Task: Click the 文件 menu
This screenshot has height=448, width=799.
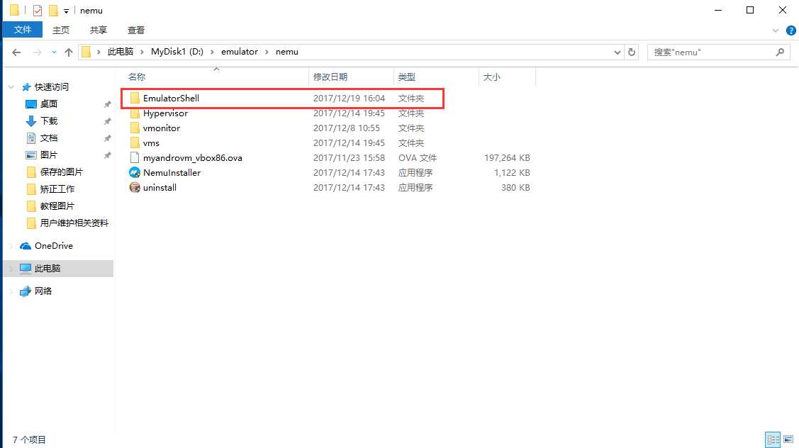Action: (23, 30)
